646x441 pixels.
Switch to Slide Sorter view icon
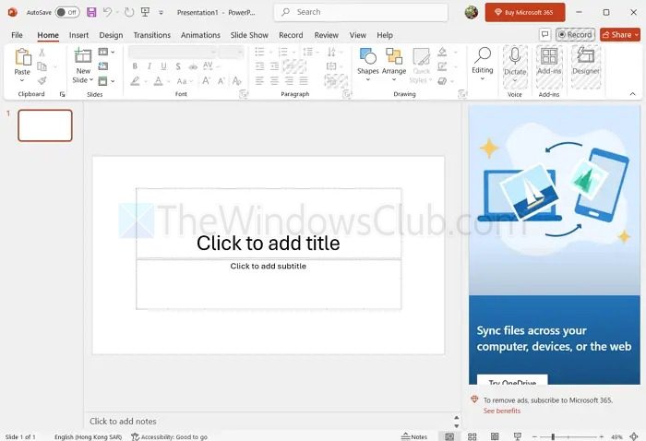[473, 436]
